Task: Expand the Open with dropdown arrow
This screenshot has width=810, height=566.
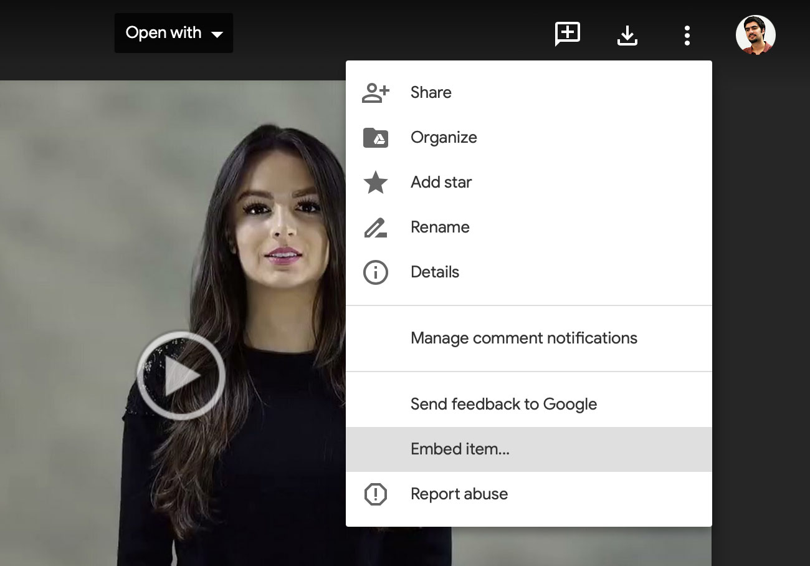Action: pyautogui.click(x=217, y=34)
